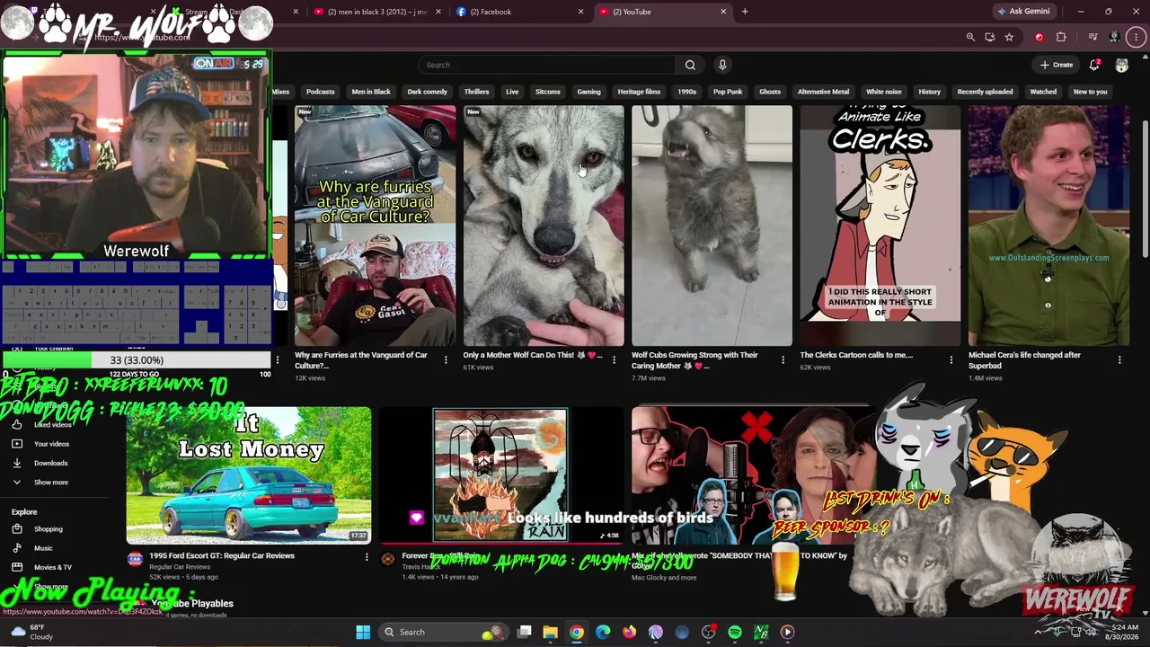Expand Show more under Downloads
This screenshot has width=1150, height=647.
click(x=50, y=483)
